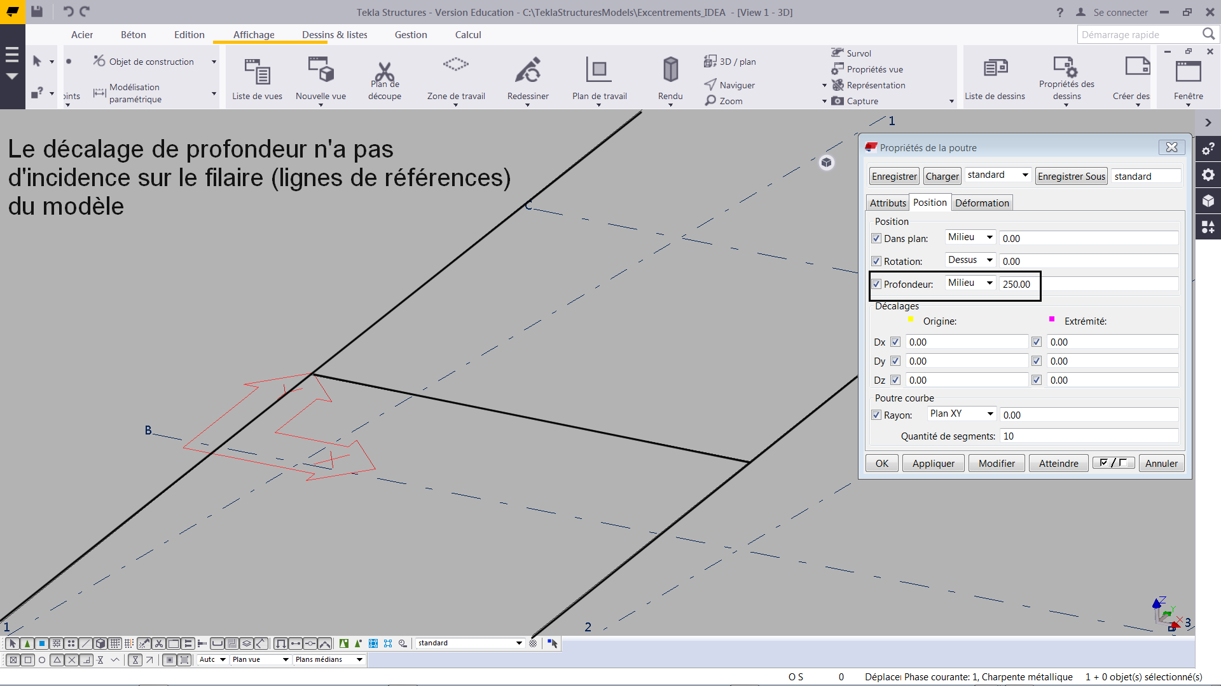The image size is (1221, 686).
Task: Open Liste de vues tool
Action: [257, 79]
